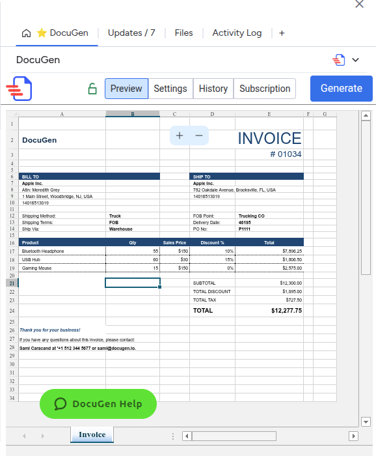Click the large DocuGen logo at left
Image resolution: width=376 pixels, height=456 pixels.
[x=19, y=89]
